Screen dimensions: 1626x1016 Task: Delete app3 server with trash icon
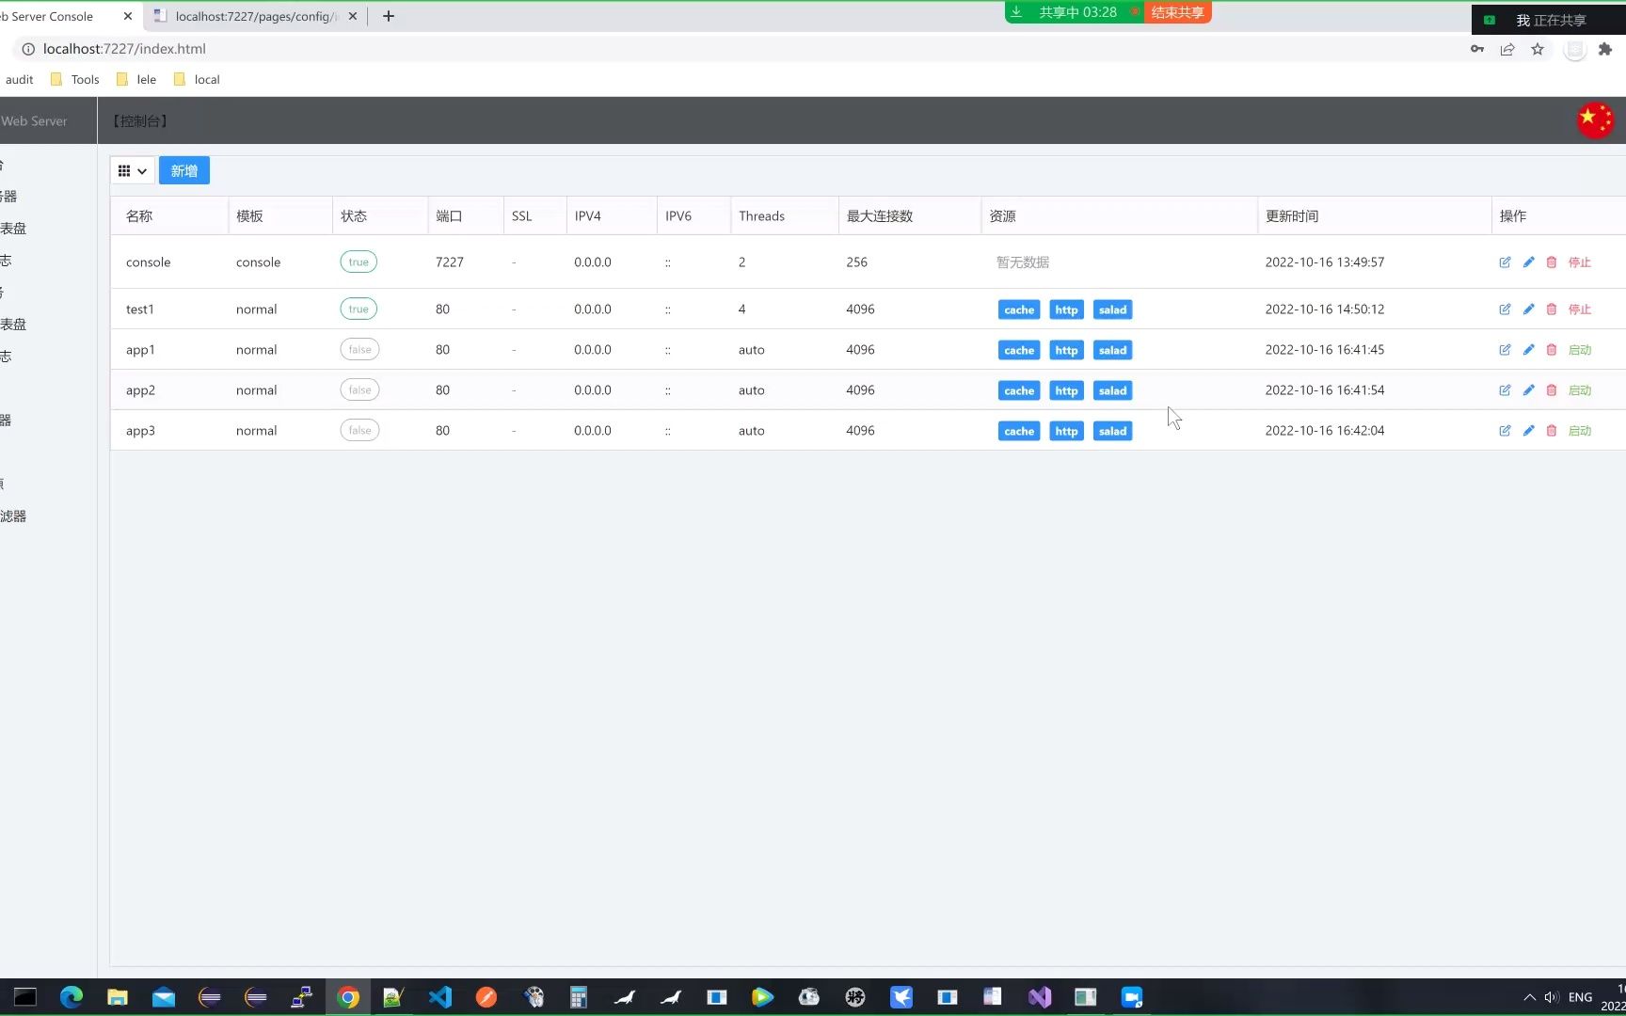pyautogui.click(x=1552, y=431)
